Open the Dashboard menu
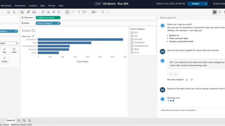The image size is (225, 126). 20,6
